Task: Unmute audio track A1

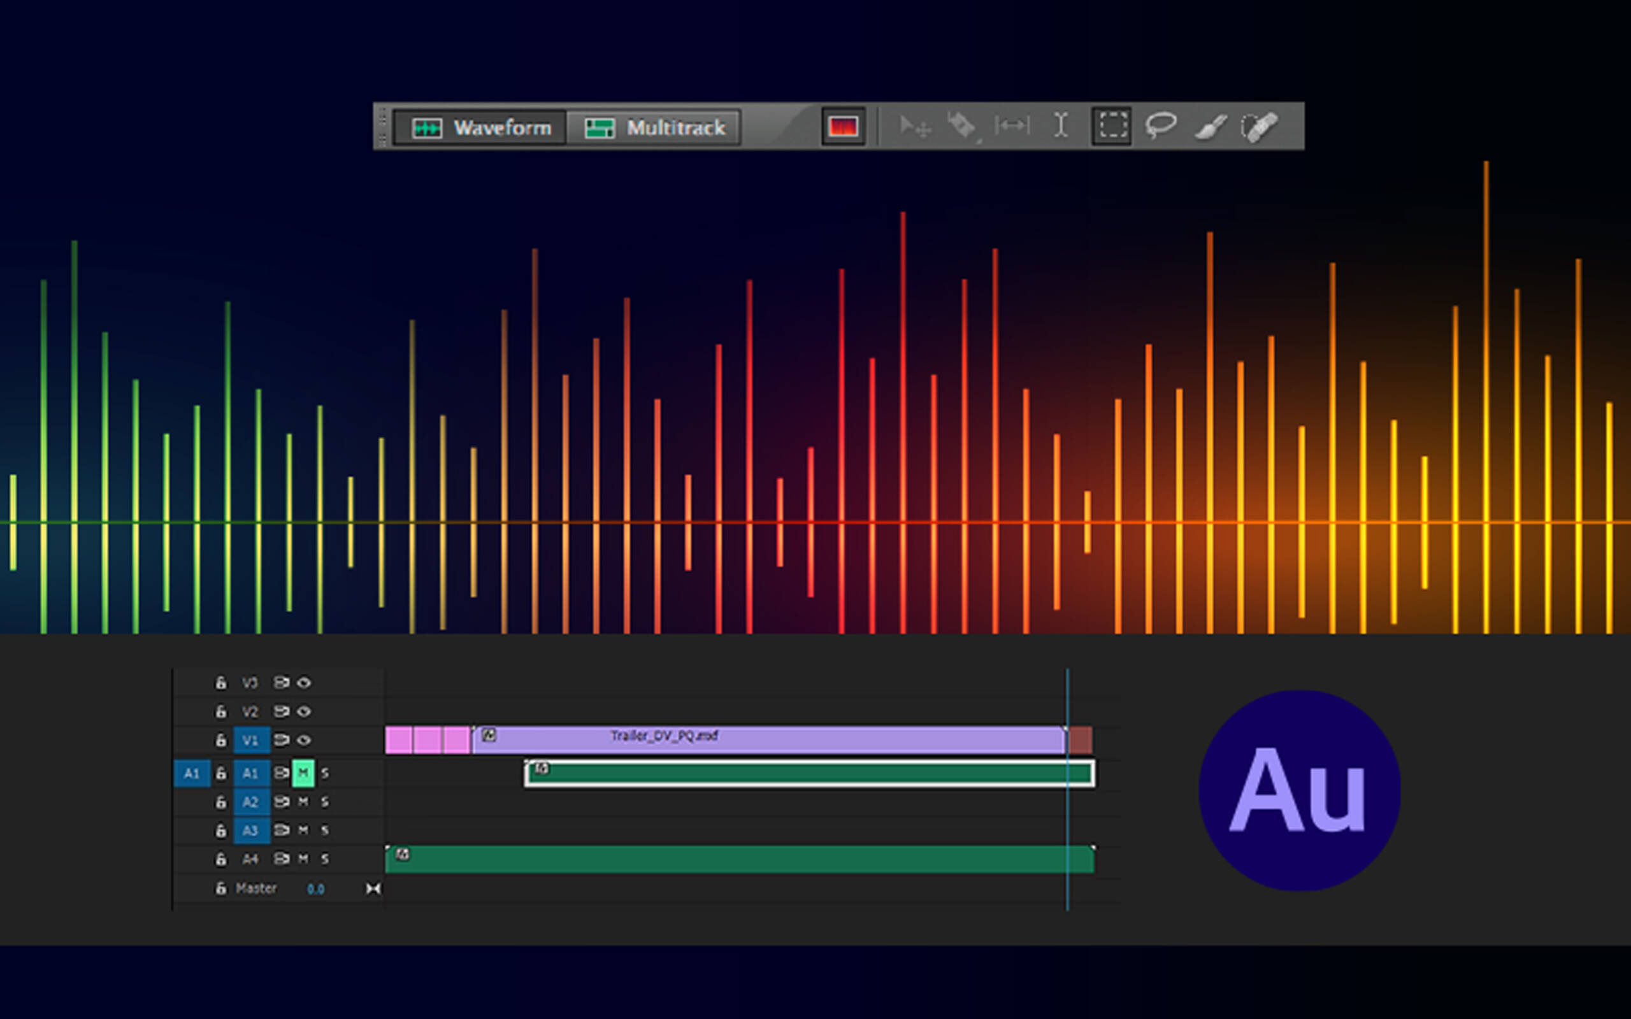Action: click(303, 773)
